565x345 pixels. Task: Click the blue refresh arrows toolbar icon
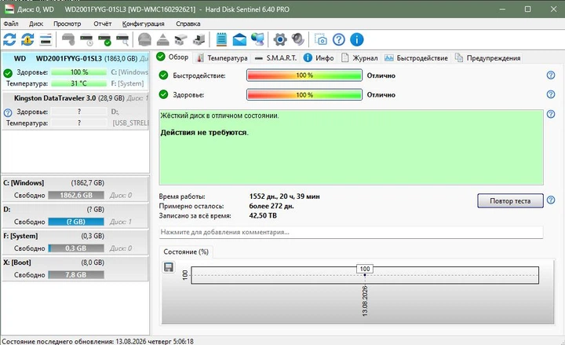(9, 39)
